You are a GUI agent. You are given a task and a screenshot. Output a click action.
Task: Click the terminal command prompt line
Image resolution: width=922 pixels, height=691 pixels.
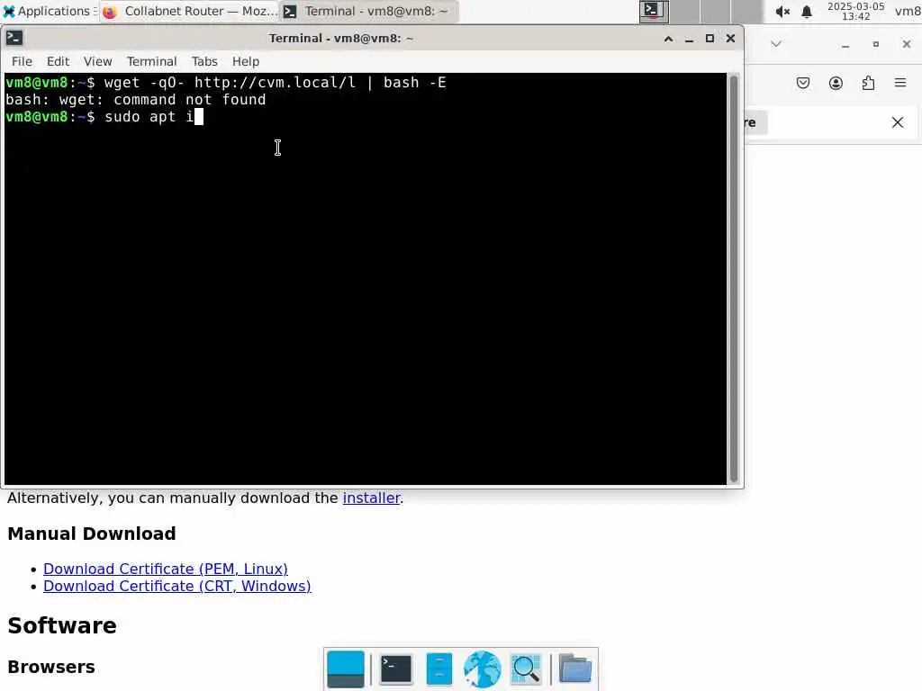[x=104, y=116]
